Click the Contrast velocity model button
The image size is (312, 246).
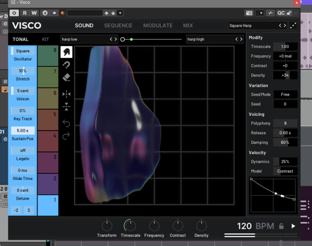click(x=285, y=171)
